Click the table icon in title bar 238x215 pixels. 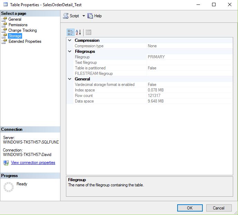(6, 4)
